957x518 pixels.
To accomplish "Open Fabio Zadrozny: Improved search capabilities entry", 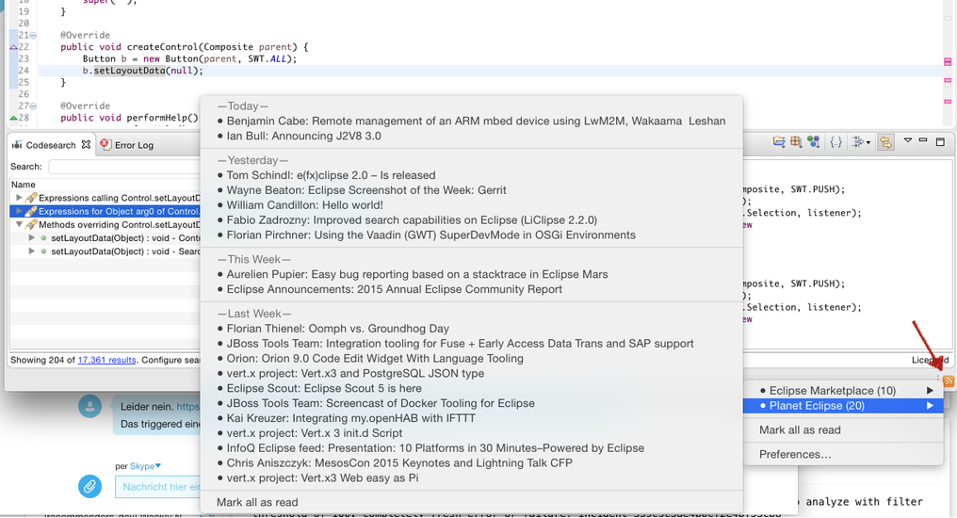I will [x=471, y=220].
